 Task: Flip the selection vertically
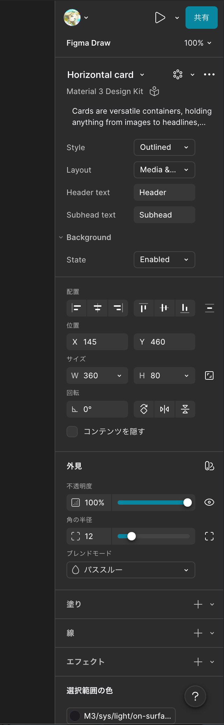point(185,409)
